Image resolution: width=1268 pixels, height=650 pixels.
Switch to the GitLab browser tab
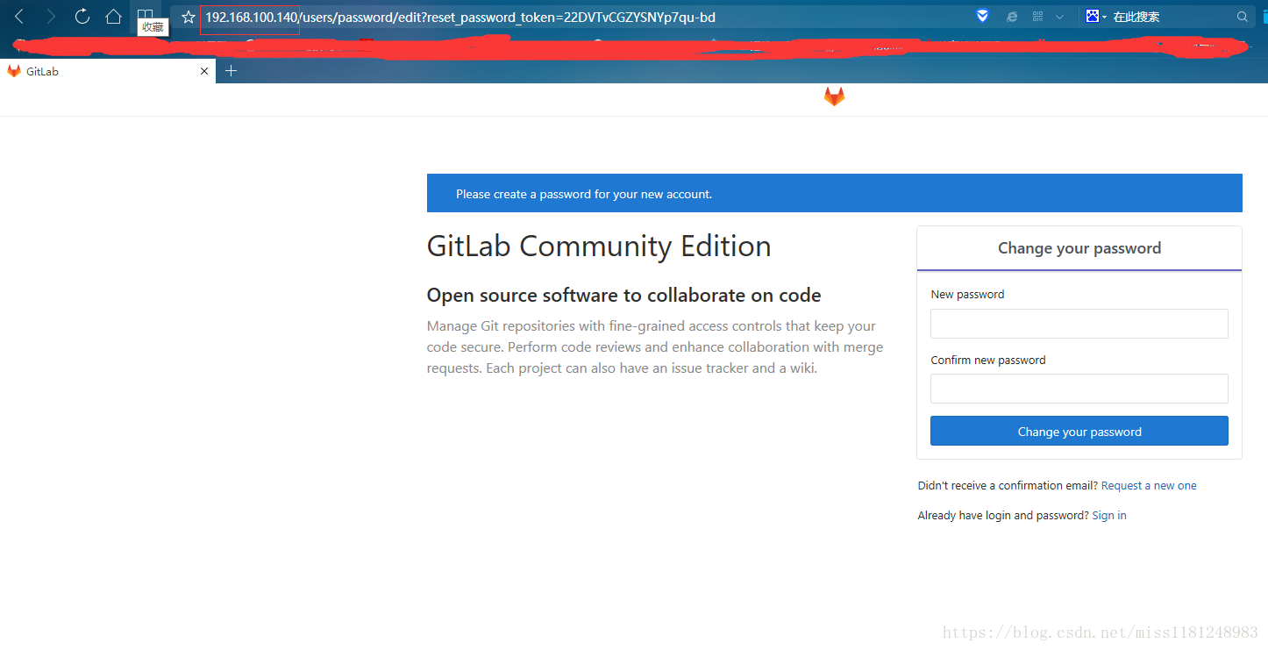coord(108,71)
